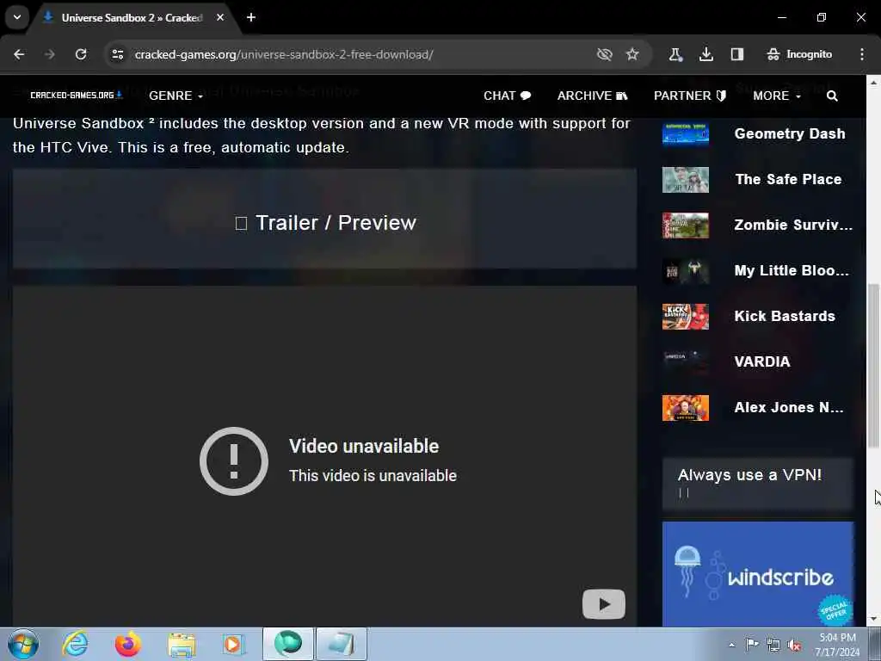Select the Universe Sandbox 2 tab
The width and height of the screenshot is (881, 661).
pyautogui.click(x=132, y=18)
